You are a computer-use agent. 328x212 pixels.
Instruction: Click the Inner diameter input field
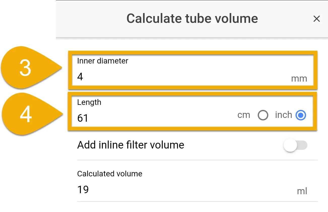pos(192,70)
